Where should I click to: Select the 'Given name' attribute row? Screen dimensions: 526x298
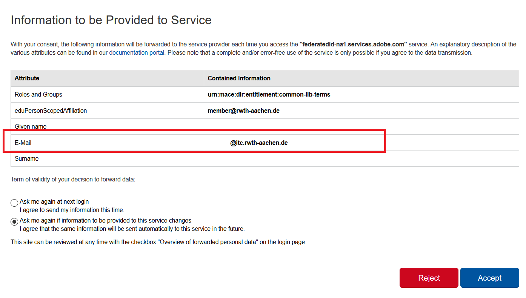(30, 126)
